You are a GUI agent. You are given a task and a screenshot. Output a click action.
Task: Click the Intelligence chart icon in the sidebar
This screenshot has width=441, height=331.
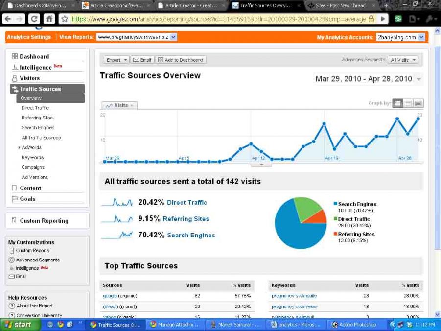coord(15,67)
